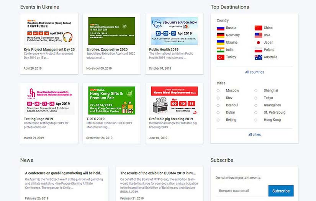Click the USA country name
Viewport: 316px width, 201px height.
(267, 35)
